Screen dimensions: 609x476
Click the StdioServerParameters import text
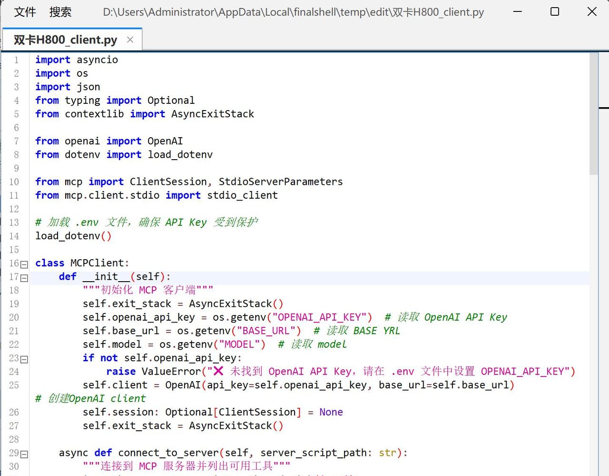(x=280, y=182)
